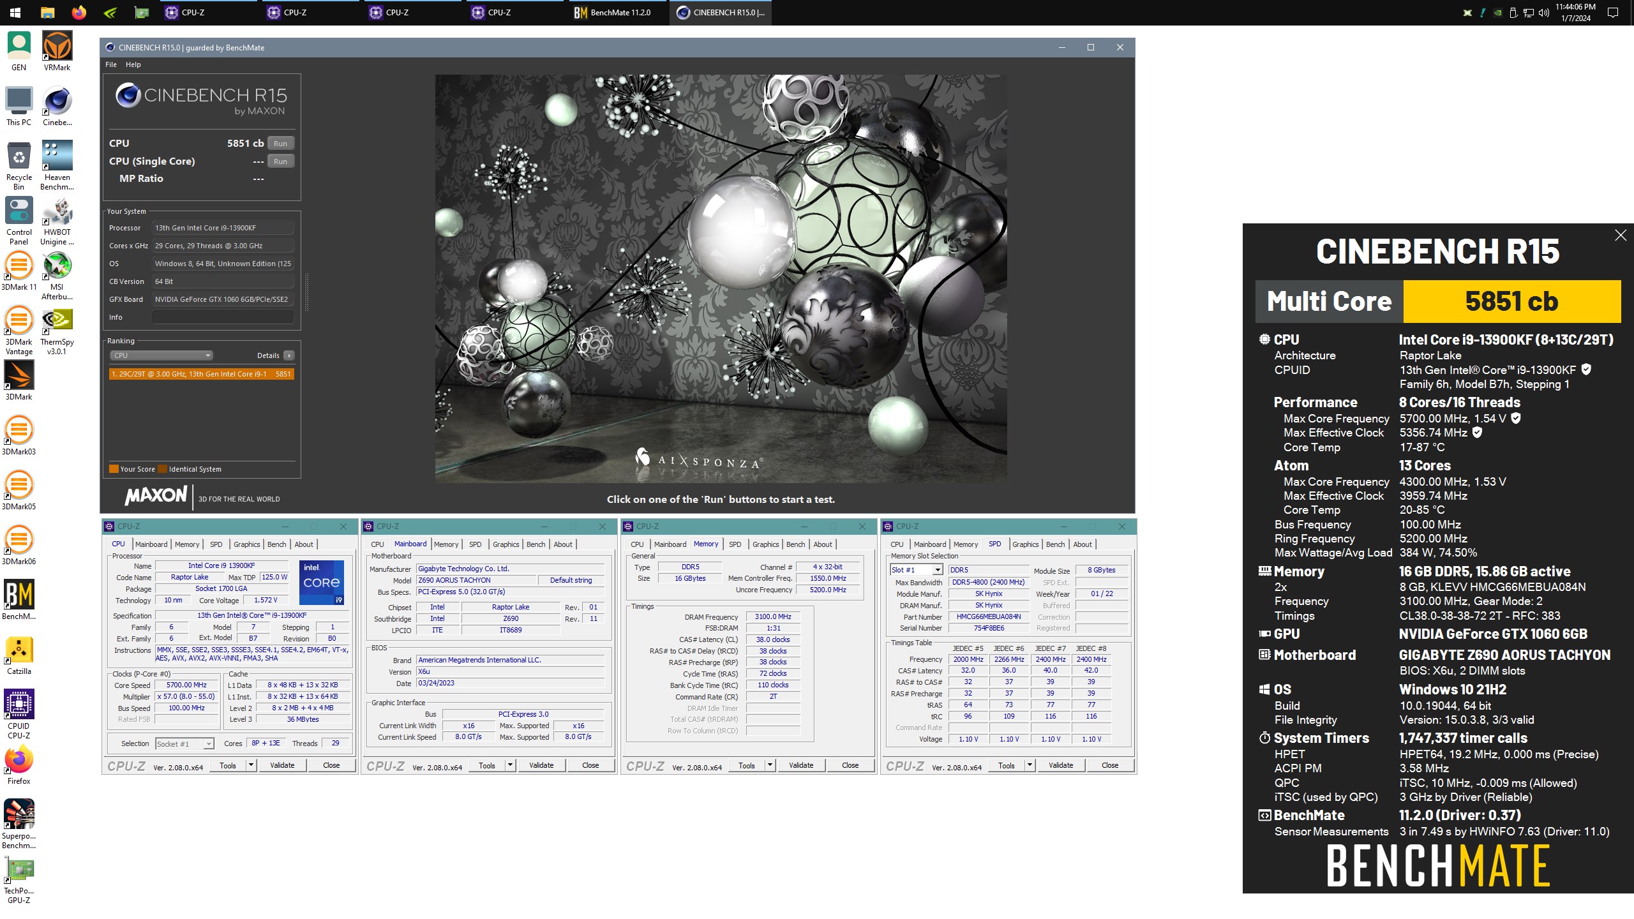Open the 3DMark desktop icon
Image resolution: width=1634 pixels, height=919 pixels.
[19, 381]
